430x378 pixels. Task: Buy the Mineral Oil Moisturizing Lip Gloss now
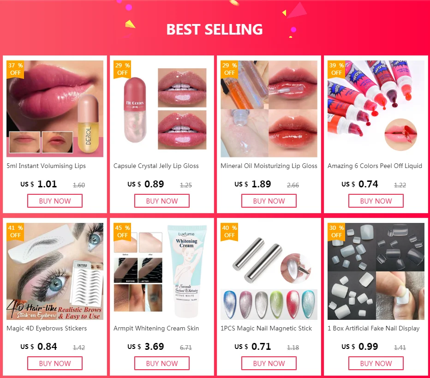coord(269,201)
